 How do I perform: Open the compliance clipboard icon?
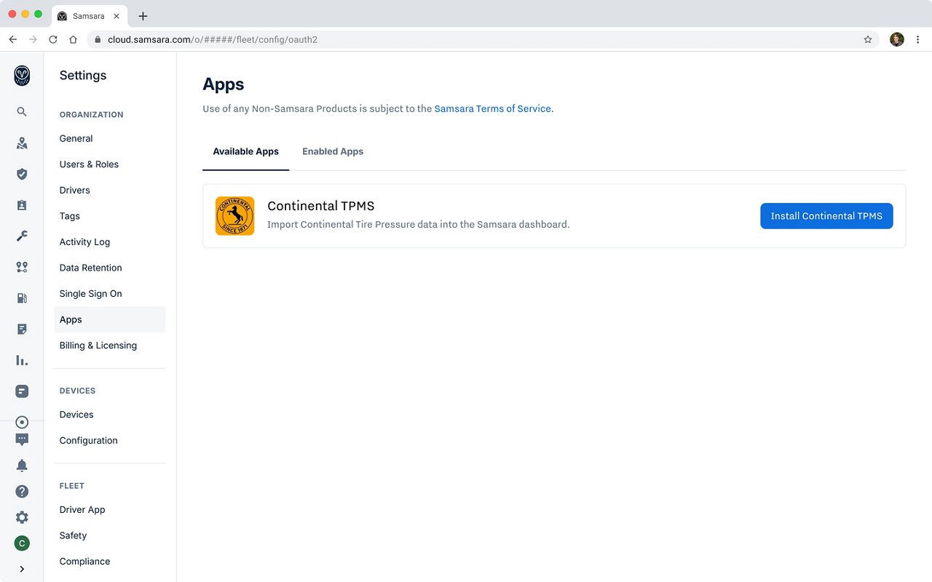coord(22,205)
